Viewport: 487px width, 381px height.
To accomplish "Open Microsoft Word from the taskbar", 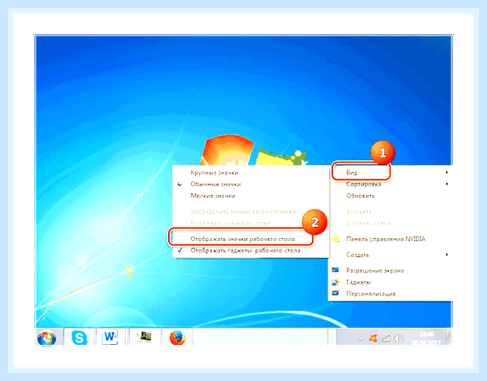I will click(110, 337).
